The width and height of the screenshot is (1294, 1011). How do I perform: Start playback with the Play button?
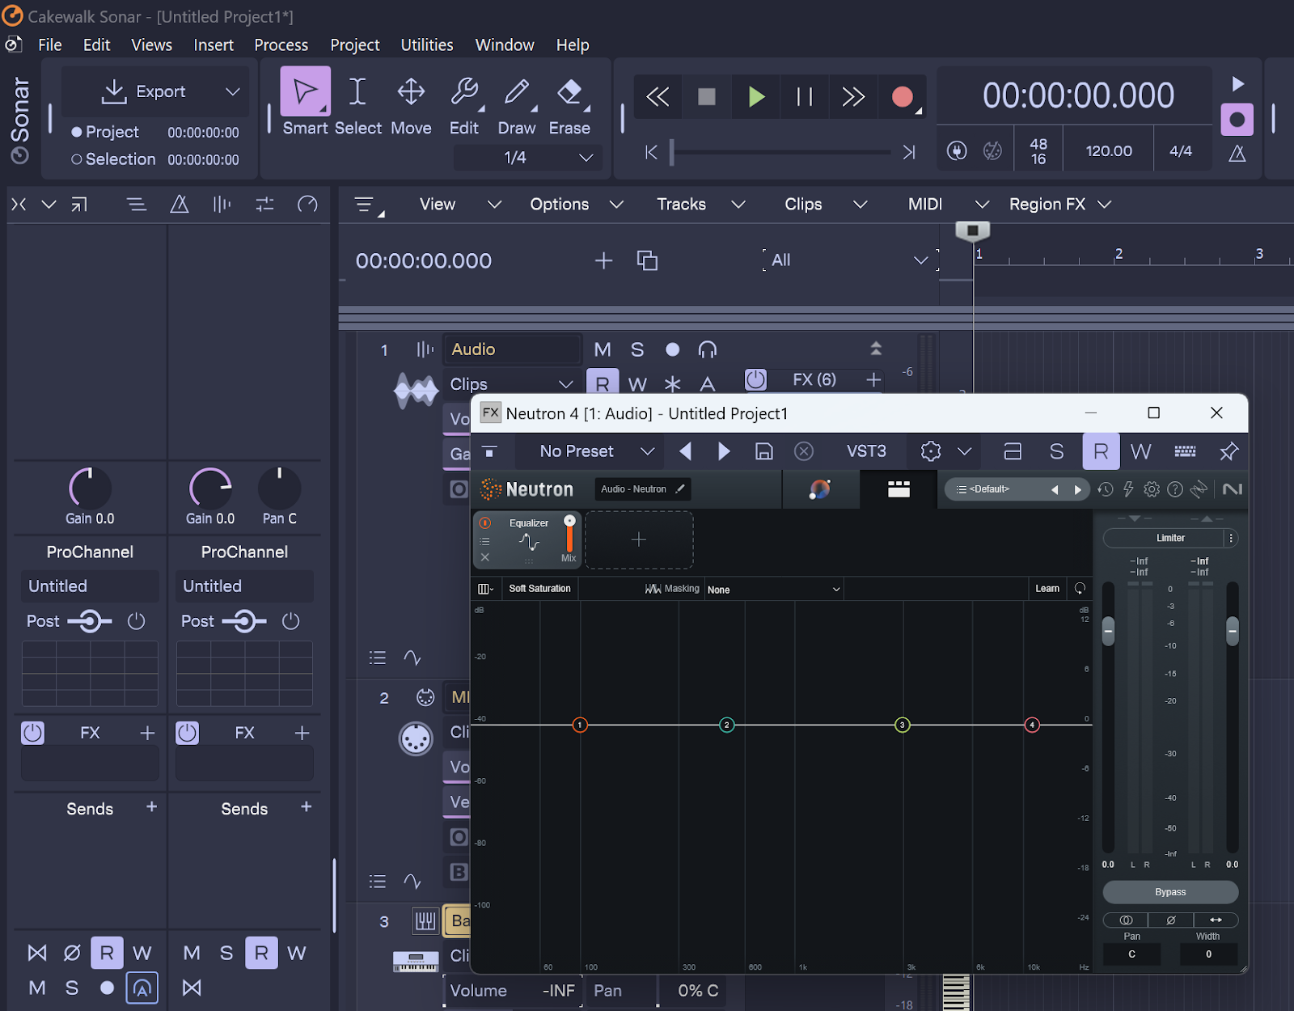click(756, 97)
